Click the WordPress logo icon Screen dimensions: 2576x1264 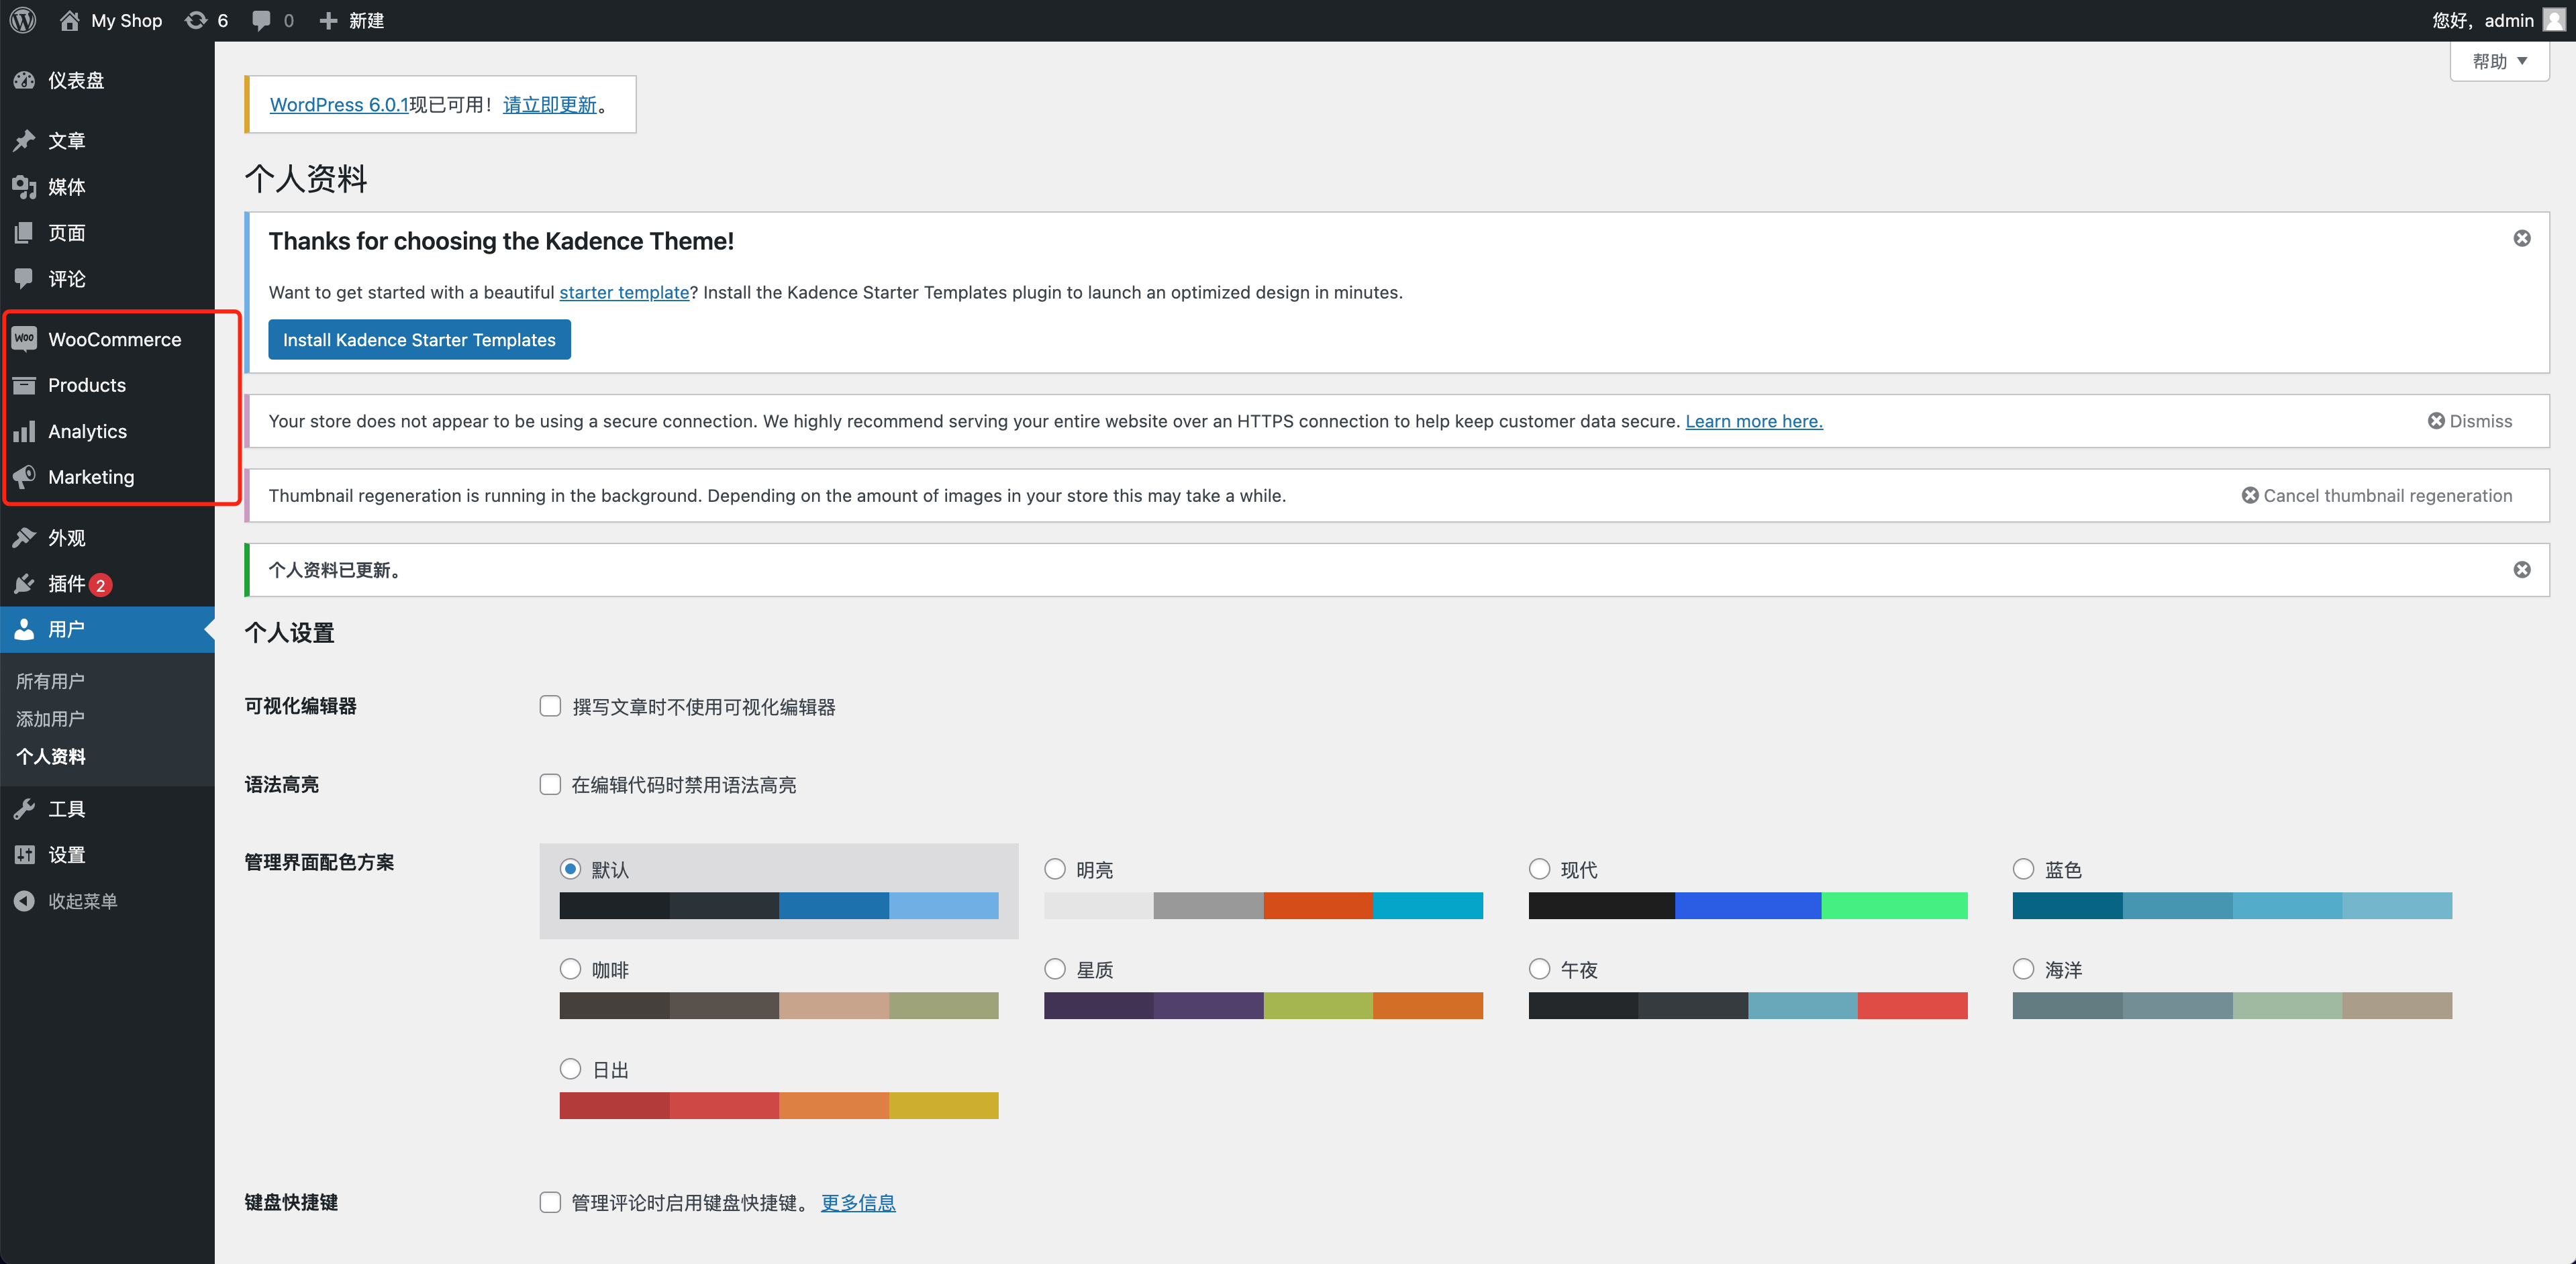tap(22, 20)
